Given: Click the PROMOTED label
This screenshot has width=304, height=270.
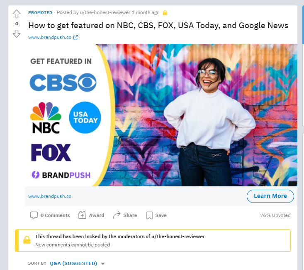Looking at the screenshot, I should [x=40, y=13].
